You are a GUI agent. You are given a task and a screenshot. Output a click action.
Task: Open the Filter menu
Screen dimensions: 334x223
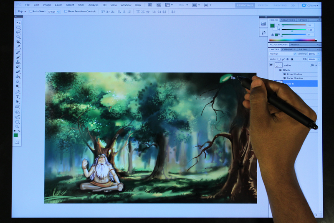81,5
